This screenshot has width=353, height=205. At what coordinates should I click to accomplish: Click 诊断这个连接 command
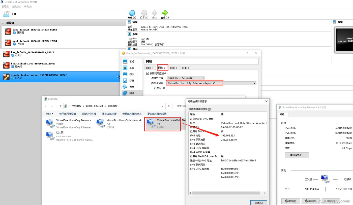tap(89, 114)
